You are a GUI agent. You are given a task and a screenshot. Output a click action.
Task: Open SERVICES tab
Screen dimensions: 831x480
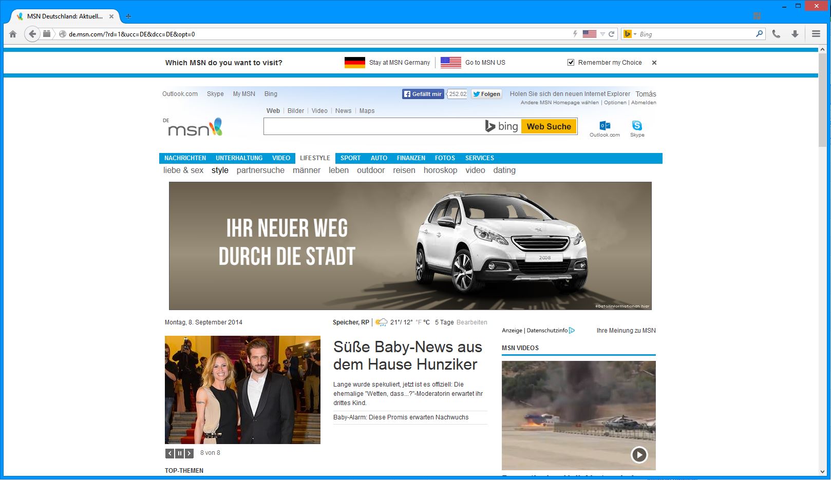click(479, 158)
